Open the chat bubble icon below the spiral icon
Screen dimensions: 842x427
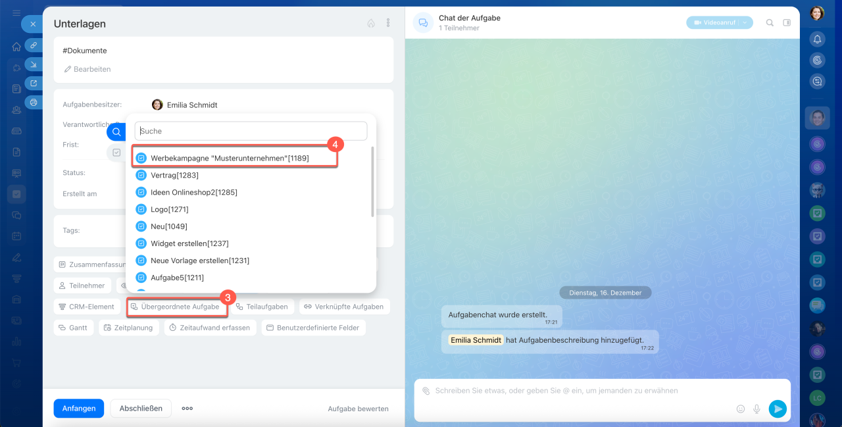point(817,82)
